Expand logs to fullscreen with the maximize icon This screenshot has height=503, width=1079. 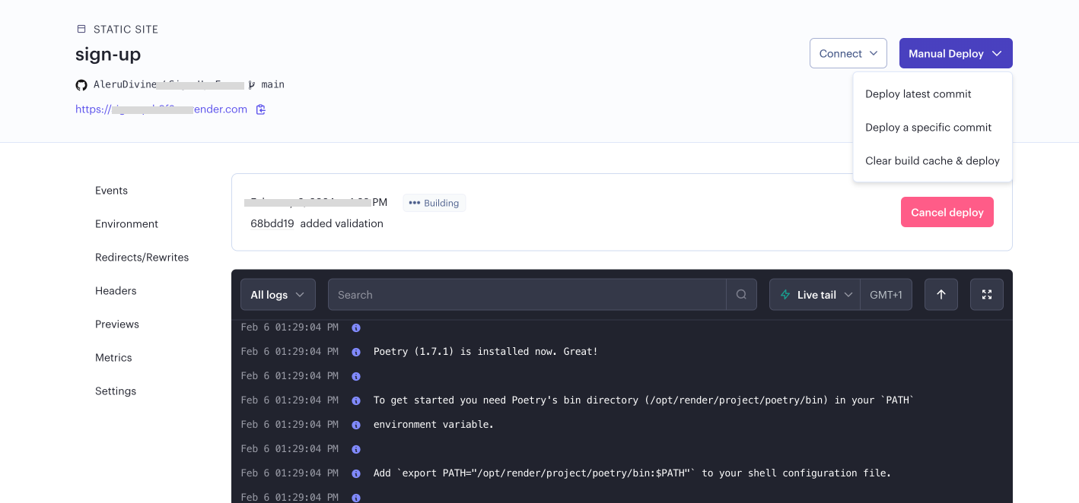987,295
